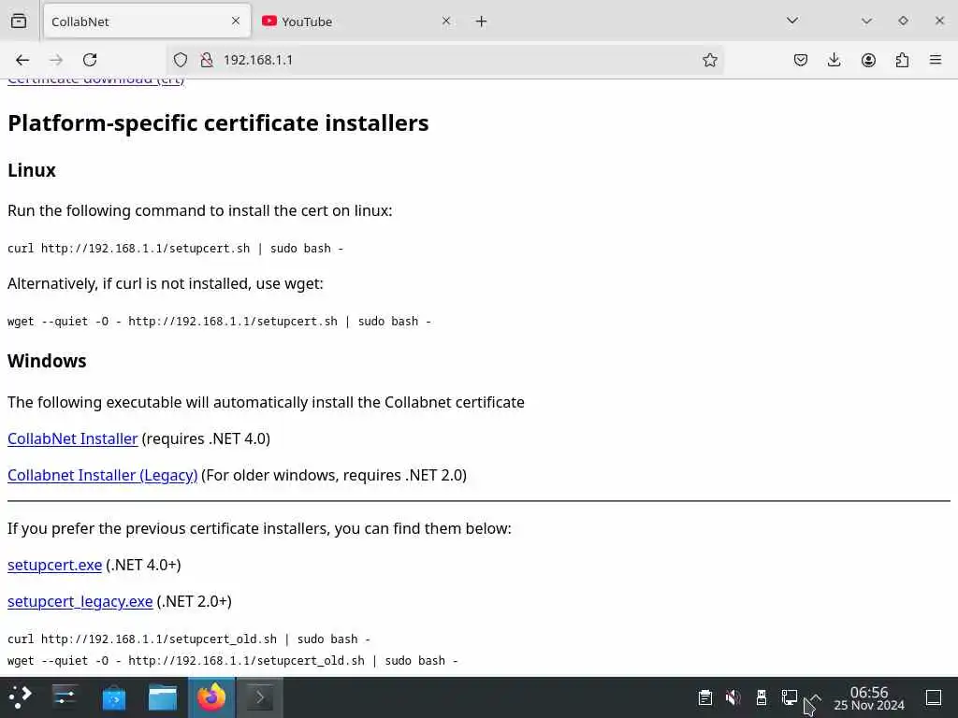Image resolution: width=958 pixels, height=718 pixels.
Task: Maximize window using diamond button
Action: click(x=903, y=21)
